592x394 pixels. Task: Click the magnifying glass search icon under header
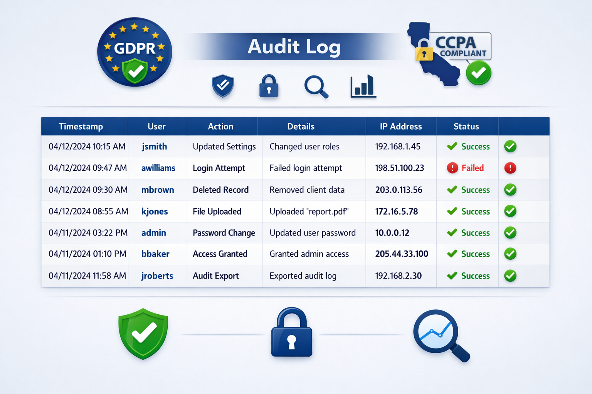(316, 86)
